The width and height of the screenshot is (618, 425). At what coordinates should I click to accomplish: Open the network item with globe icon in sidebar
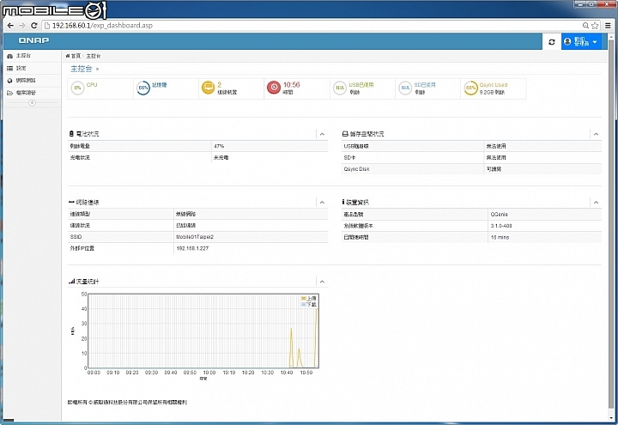point(33,81)
